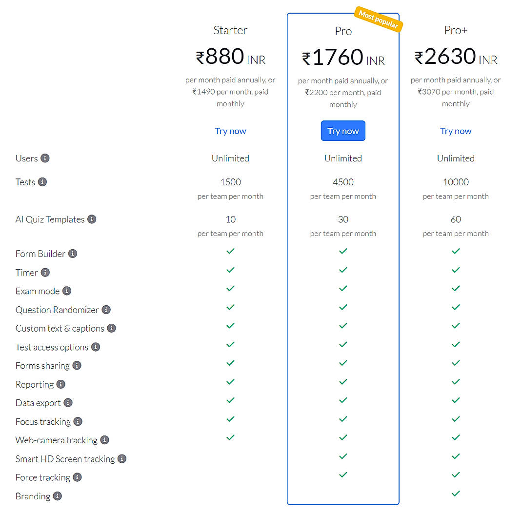The width and height of the screenshot is (522, 513).
Task: Open the Forms sharing info icon
Action: 77,365
